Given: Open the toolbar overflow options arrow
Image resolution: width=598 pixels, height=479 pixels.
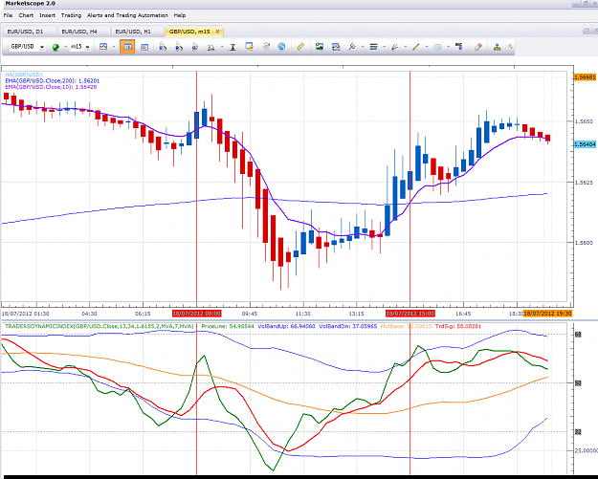Looking at the screenshot, I should pos(510,47).
